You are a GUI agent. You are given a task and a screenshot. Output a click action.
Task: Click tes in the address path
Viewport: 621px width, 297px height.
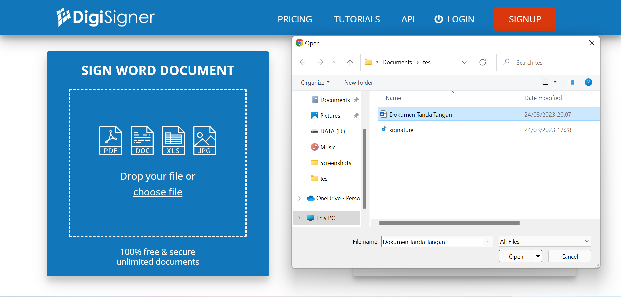click(x=427, y=62)
